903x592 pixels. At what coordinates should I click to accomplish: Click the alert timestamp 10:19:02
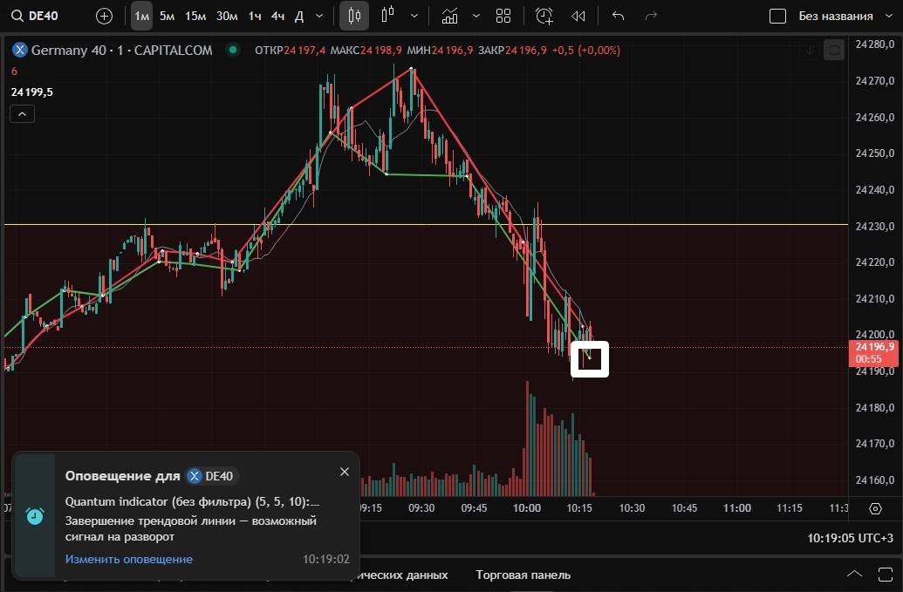pyautogui.click(x=326, y=559)
